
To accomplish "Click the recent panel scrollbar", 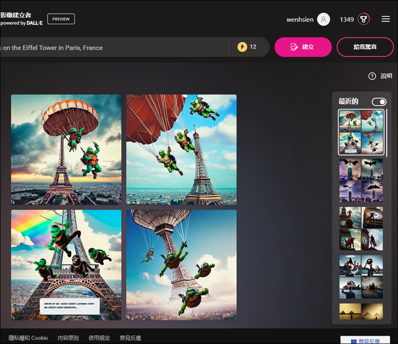I will [386, 133].
